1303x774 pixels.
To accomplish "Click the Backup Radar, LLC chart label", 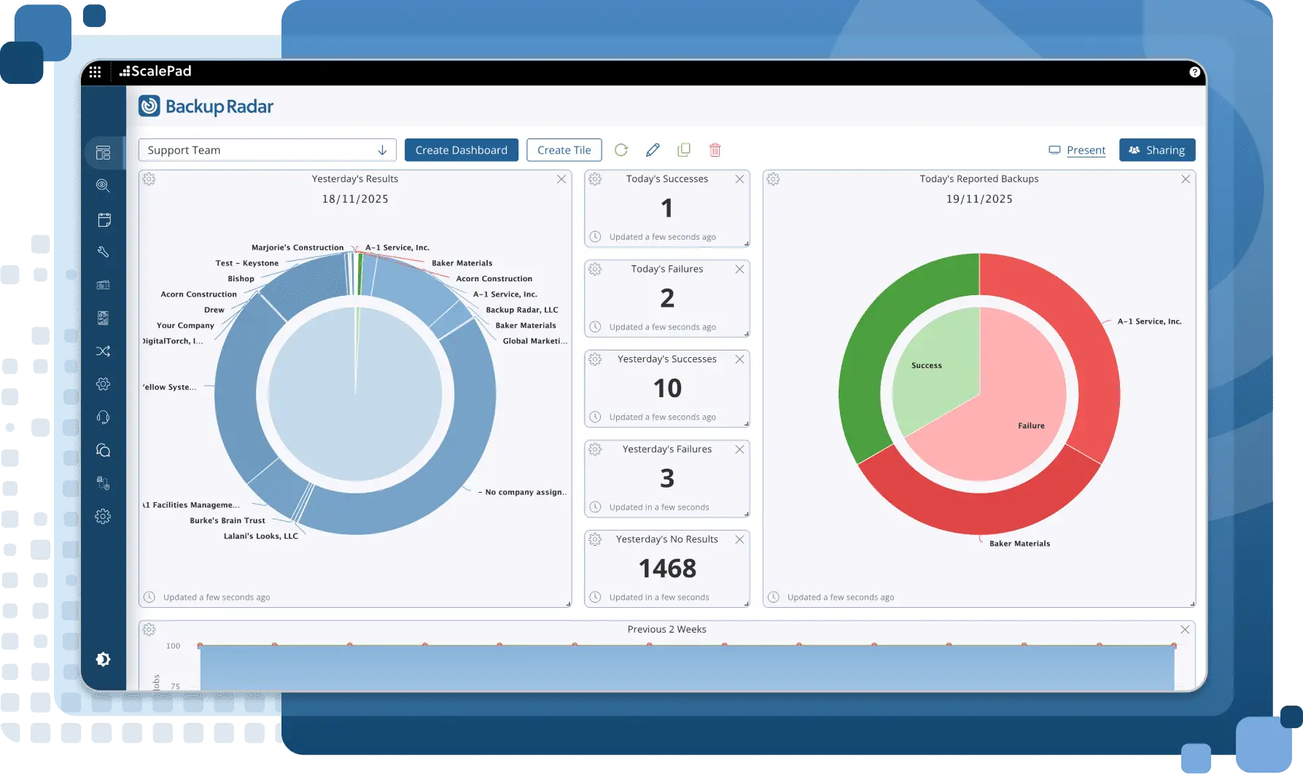I will 522,310.
